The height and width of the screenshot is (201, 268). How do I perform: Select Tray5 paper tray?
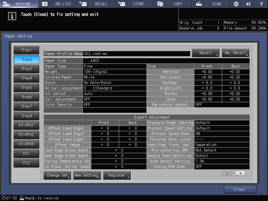[26, 88]
